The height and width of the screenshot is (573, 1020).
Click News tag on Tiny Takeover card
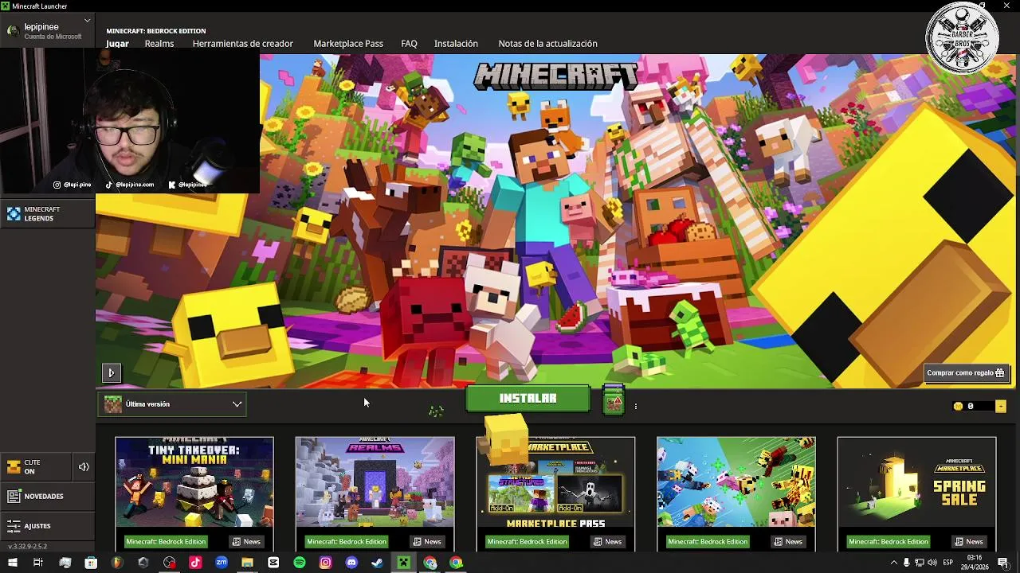[246, 542]
